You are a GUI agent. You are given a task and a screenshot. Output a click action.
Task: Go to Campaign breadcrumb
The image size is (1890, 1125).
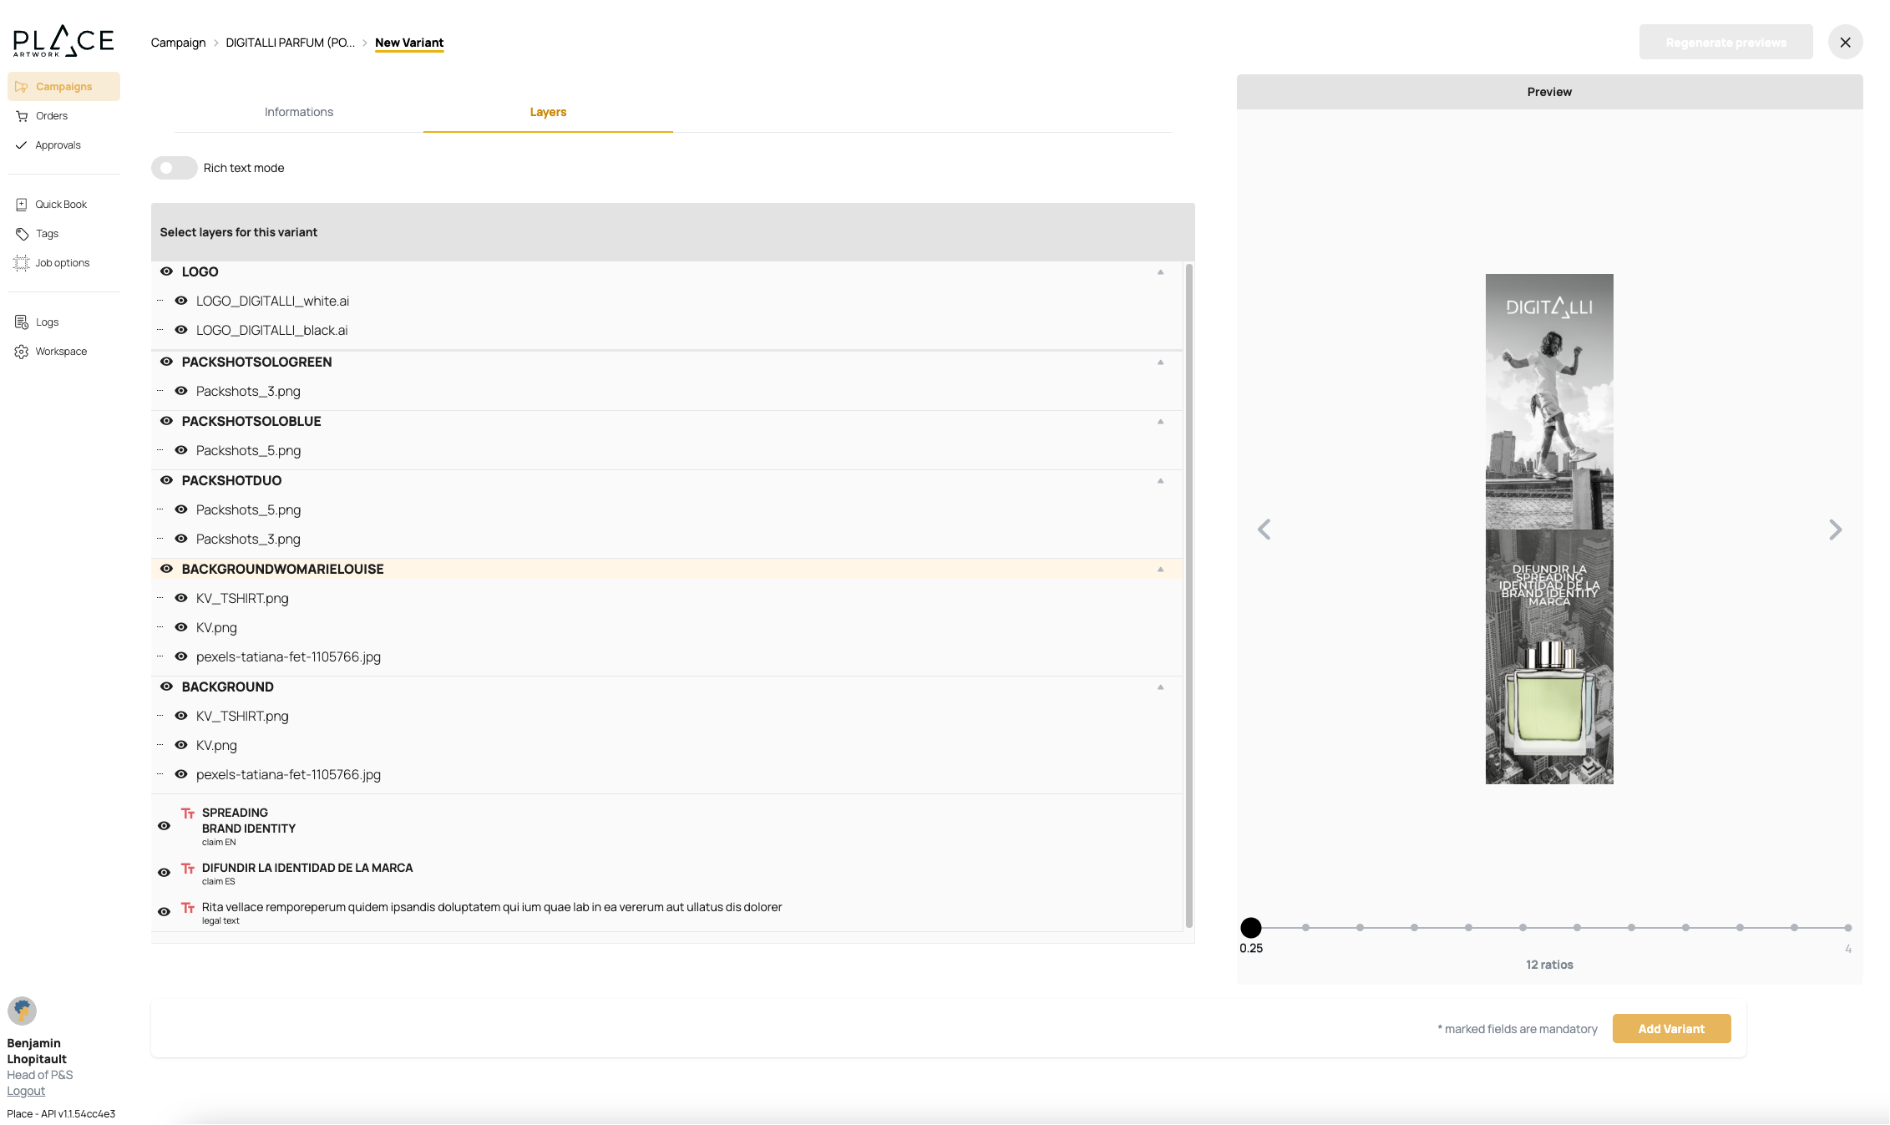coord(178,43)
